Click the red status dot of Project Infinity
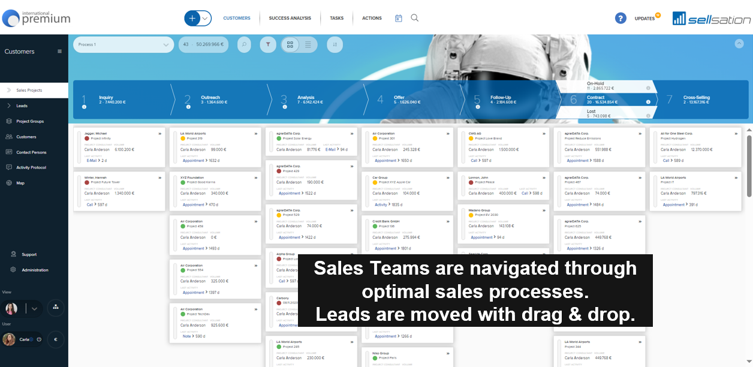The width and height of the screenshot is (753, 367). click(x=87, y=139)
